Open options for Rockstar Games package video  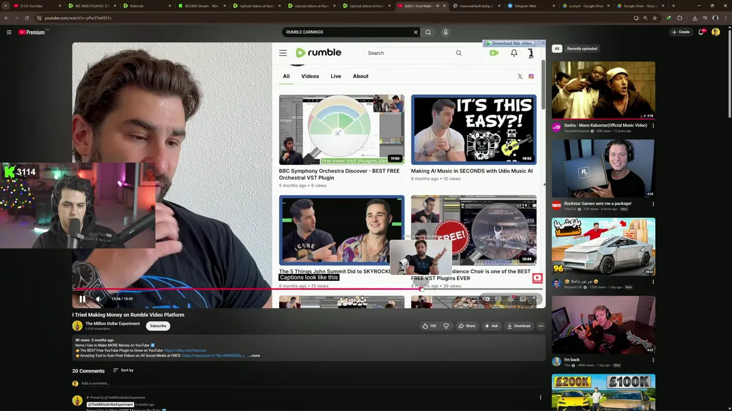point(653,204)
